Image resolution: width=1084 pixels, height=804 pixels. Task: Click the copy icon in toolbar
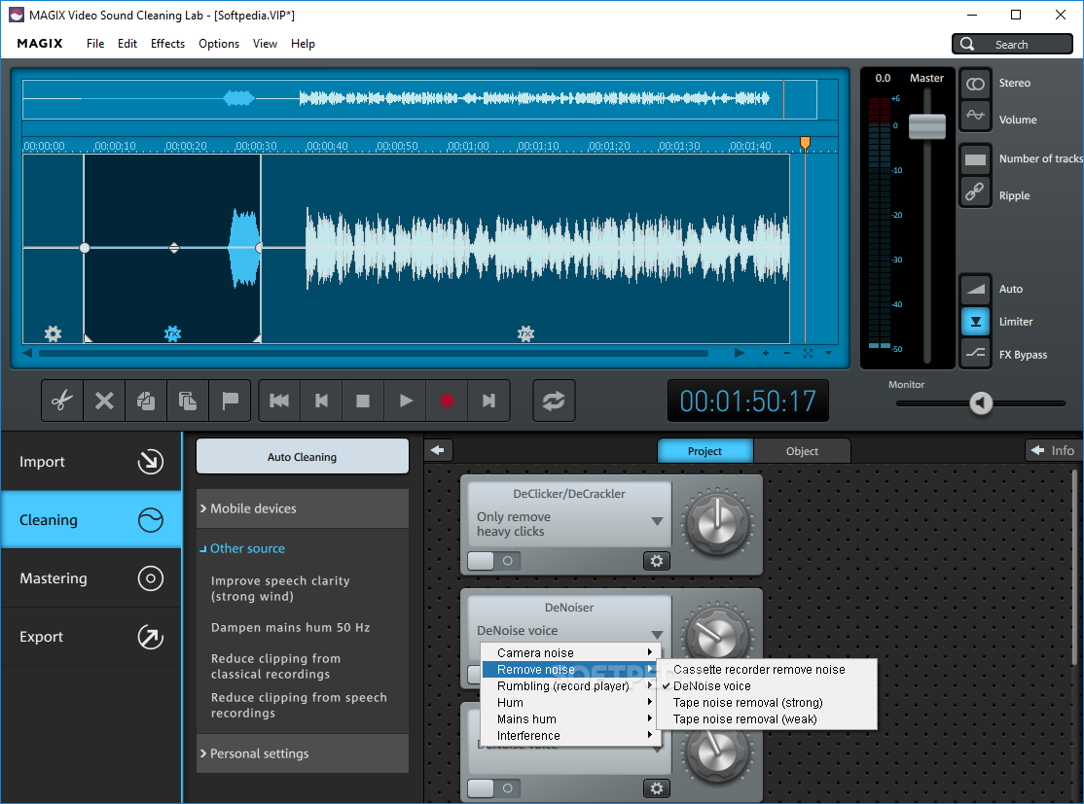coord(146,401)
